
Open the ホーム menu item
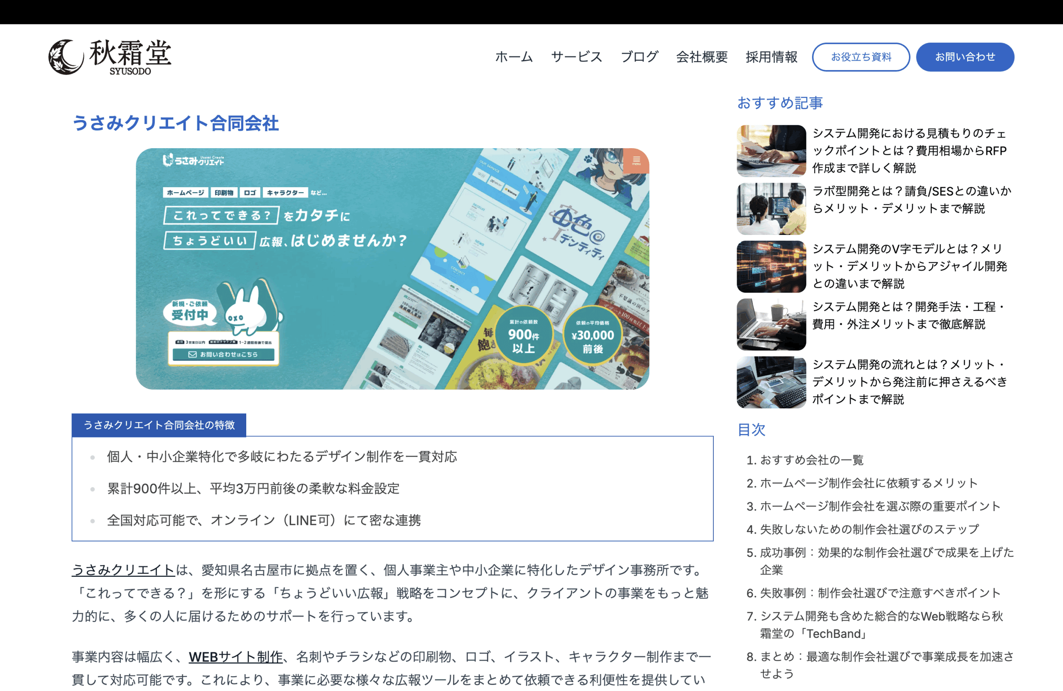pos(514,57)
